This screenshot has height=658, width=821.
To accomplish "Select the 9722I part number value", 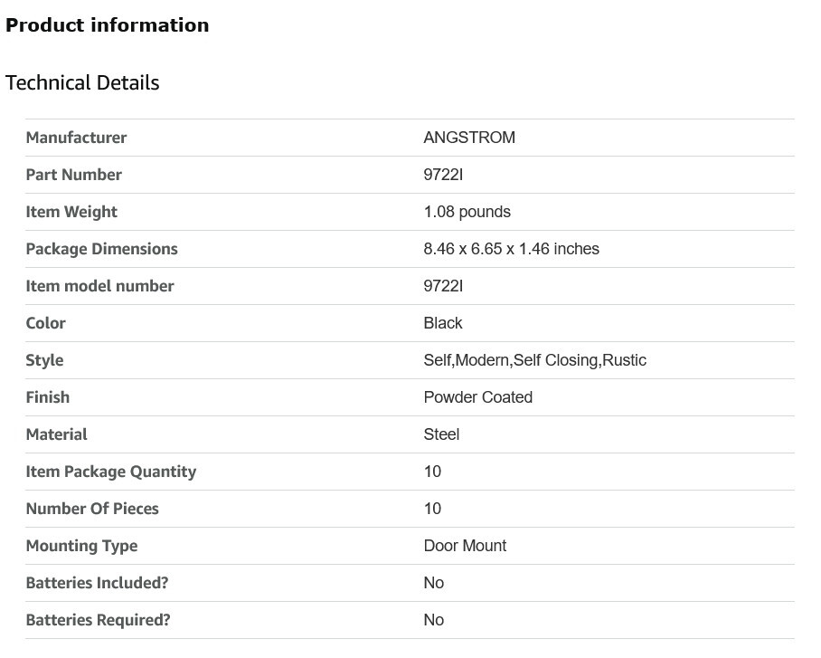I will pos(443,175).
